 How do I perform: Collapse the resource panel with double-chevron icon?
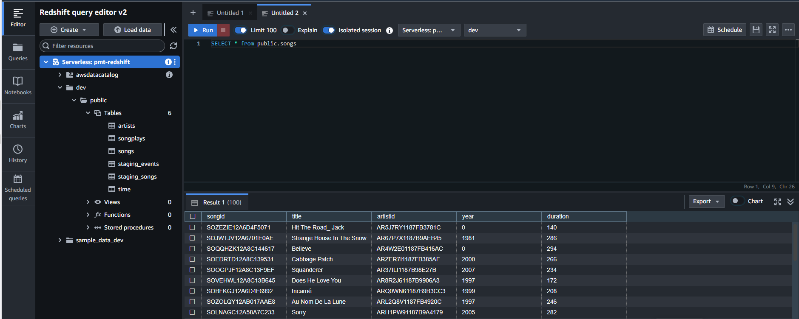[173, 30]
